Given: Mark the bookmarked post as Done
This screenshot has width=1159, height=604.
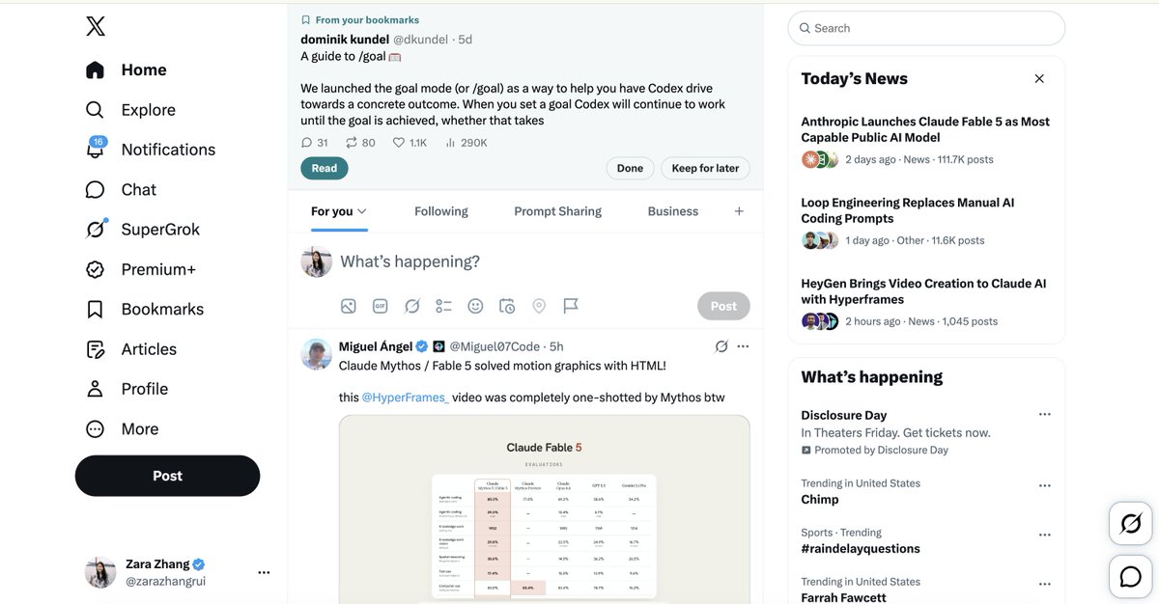Looking at the screenshot, I should (630, 168).
